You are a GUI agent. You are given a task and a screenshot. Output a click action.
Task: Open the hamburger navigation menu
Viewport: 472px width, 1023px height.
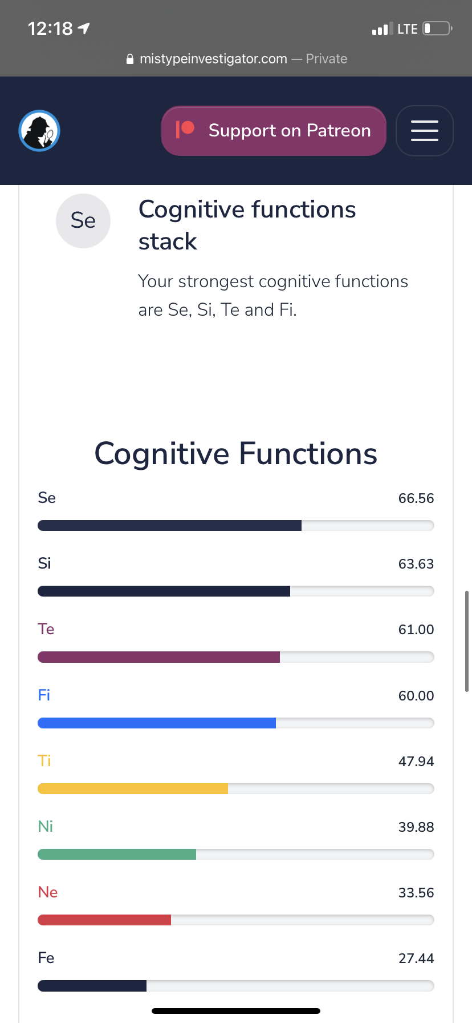click(x=425, y=131)
